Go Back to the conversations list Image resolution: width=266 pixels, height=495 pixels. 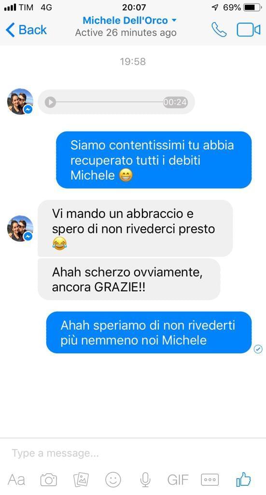(26, 30)
